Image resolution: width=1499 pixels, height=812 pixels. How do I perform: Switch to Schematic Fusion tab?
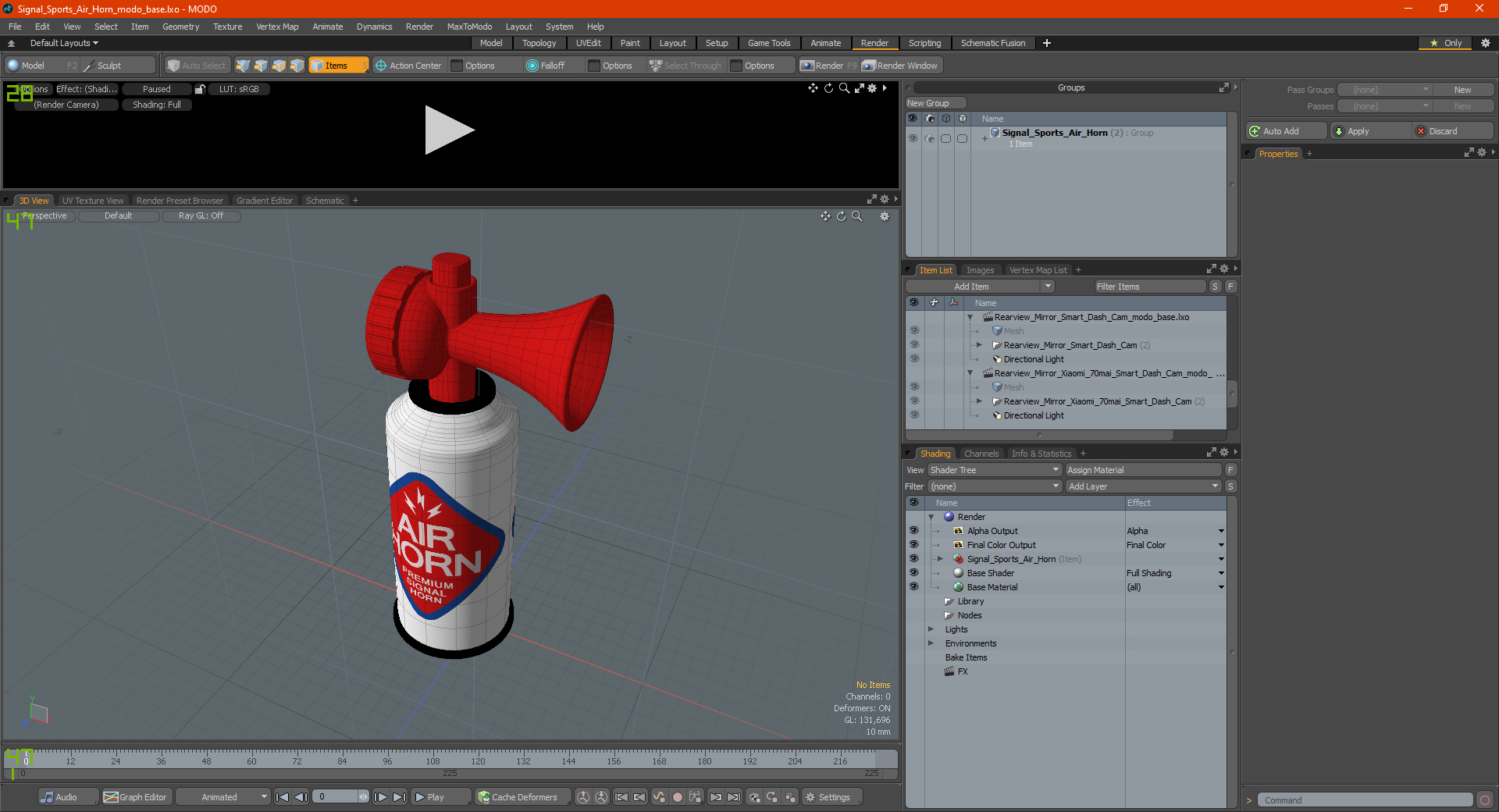pyautogui.click(x=993, y=43)
